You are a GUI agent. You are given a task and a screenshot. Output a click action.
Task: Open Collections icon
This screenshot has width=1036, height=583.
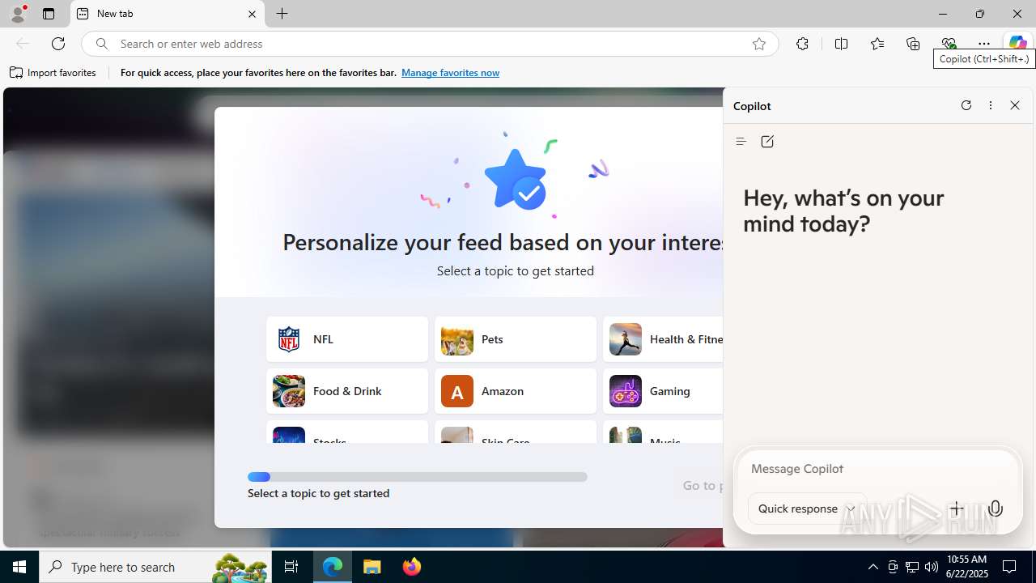[913, 44]
